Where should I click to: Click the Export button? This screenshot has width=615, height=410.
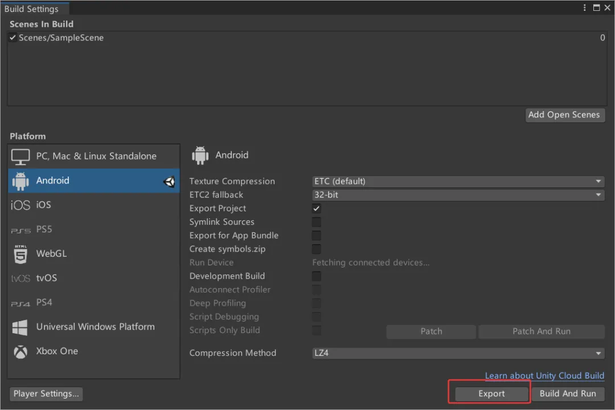click(x=491, y=393)
